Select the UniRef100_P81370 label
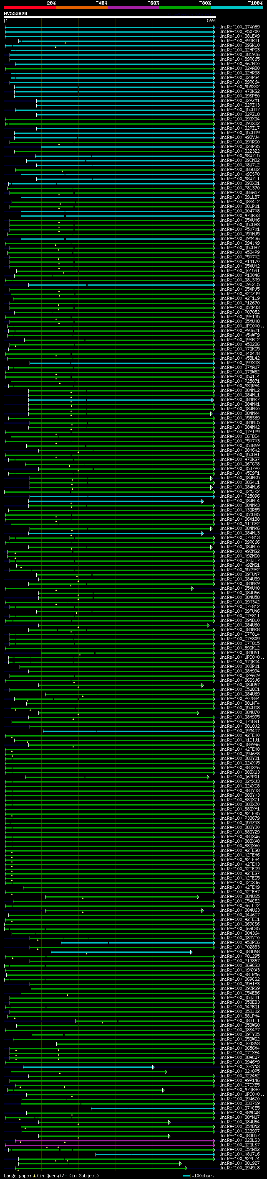Viewport: 267px width, 1179px height. (x=239, y=188)
